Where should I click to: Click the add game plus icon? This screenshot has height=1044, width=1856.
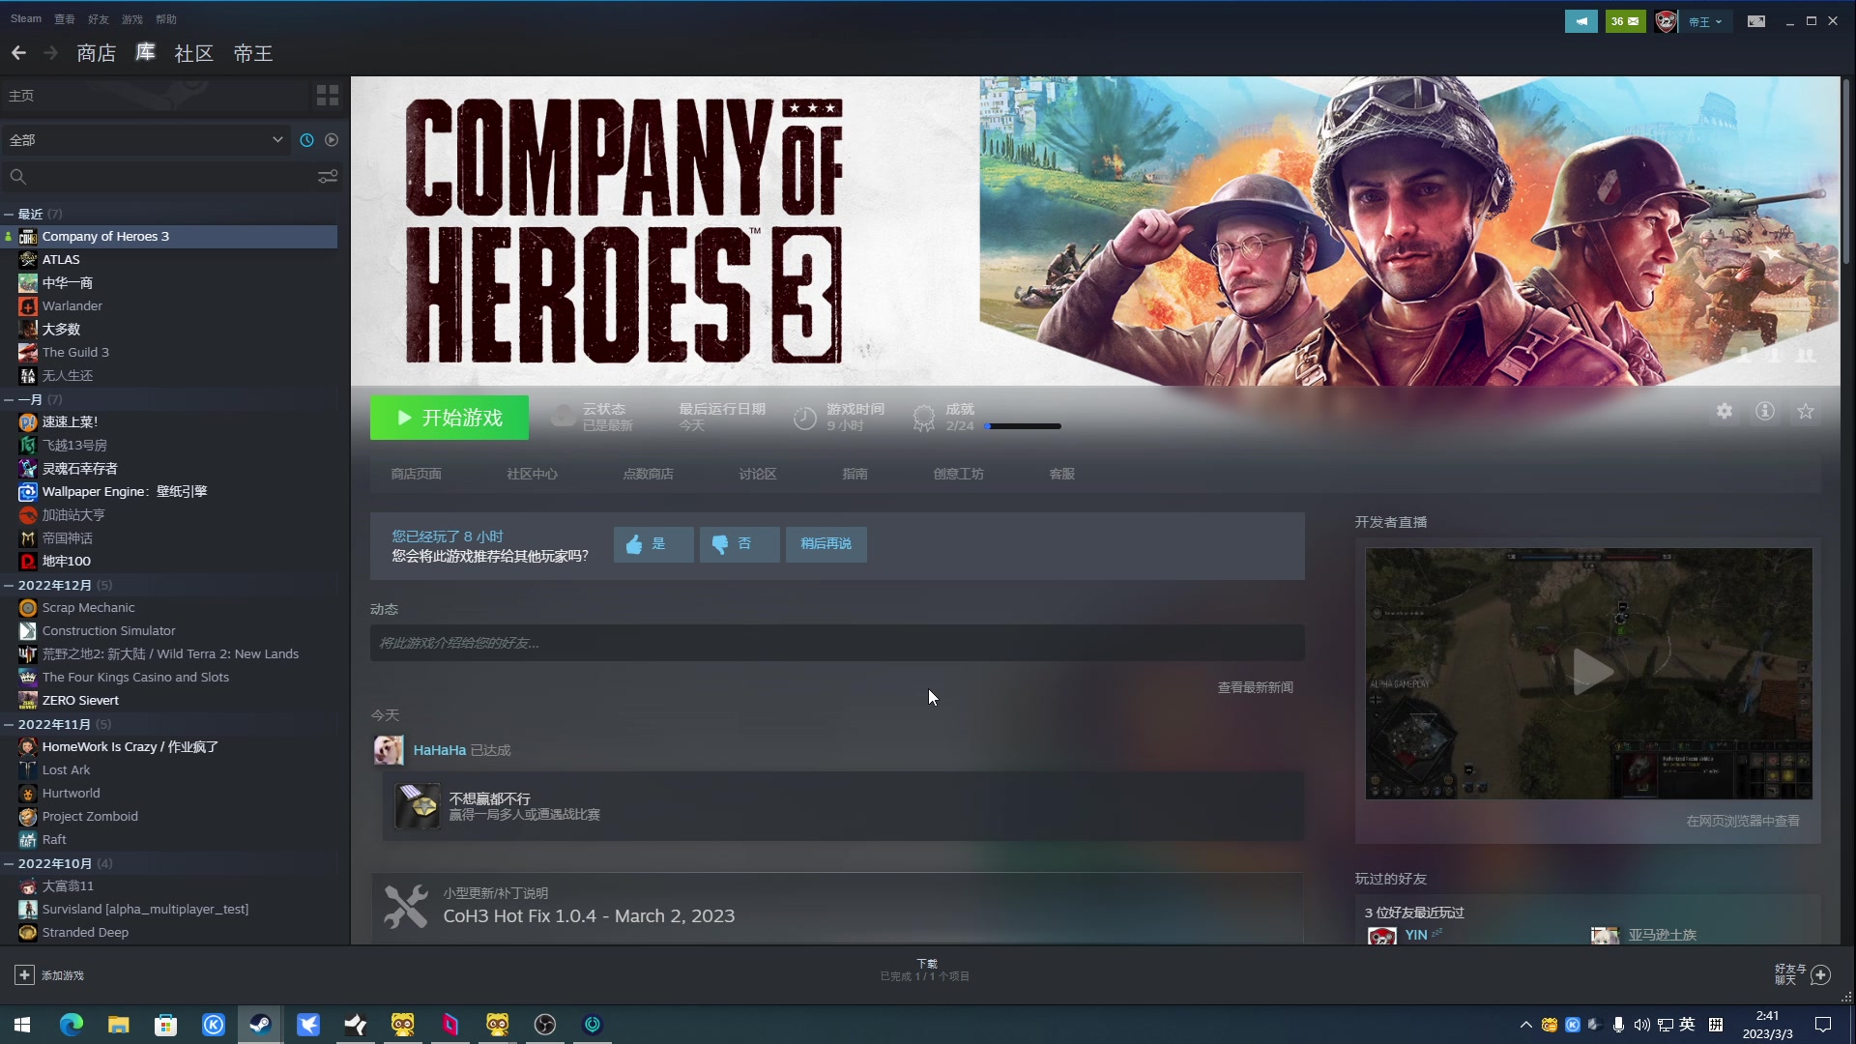pos(24,975)
